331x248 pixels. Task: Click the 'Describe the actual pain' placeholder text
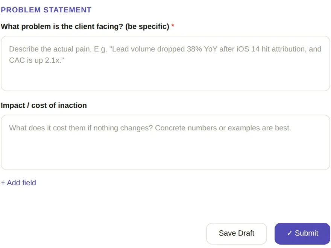pos(50,49)
